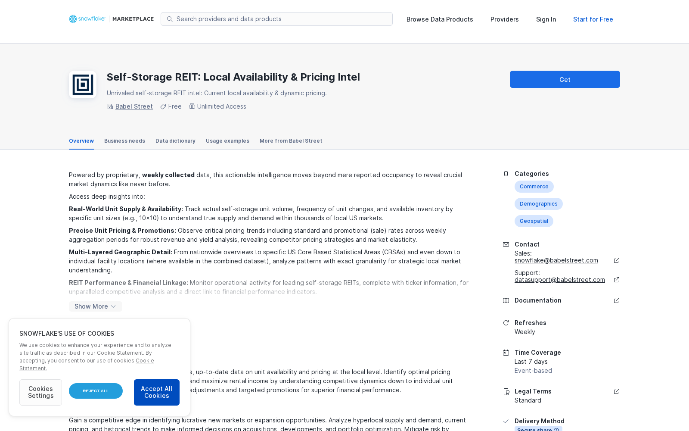689x431 pixels.
Task: Open the Usage examples tab
Action: click(x=227, y=141)
